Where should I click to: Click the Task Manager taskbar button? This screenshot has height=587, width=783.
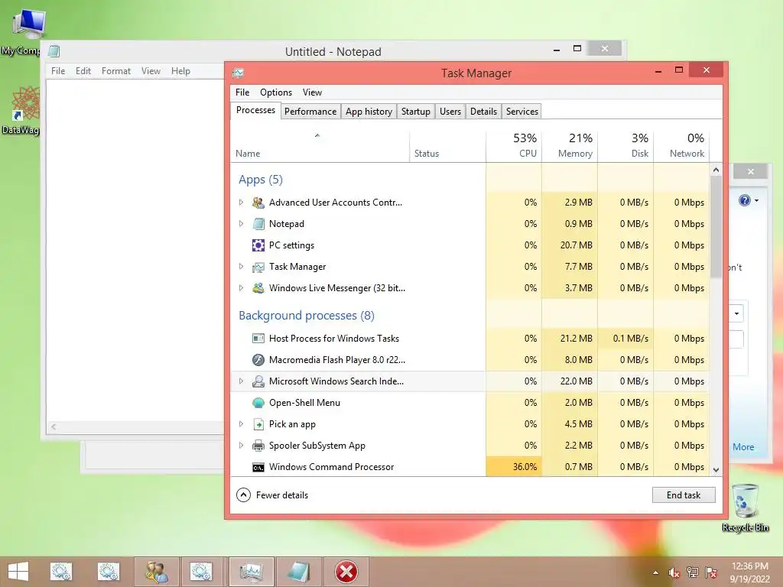[251, 572]
